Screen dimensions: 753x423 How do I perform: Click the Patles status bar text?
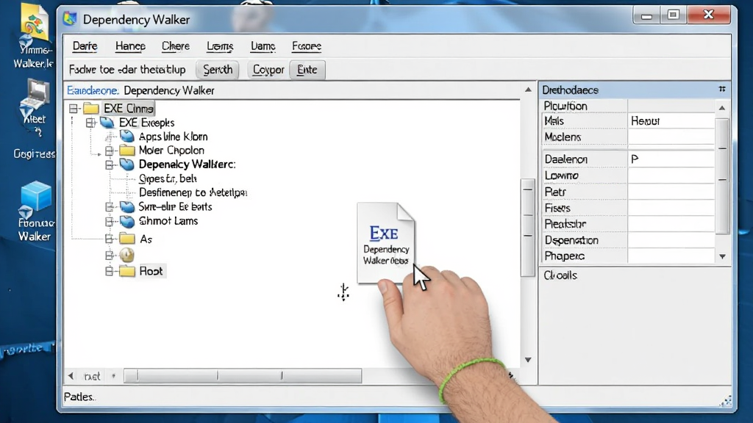click(79, 397)
